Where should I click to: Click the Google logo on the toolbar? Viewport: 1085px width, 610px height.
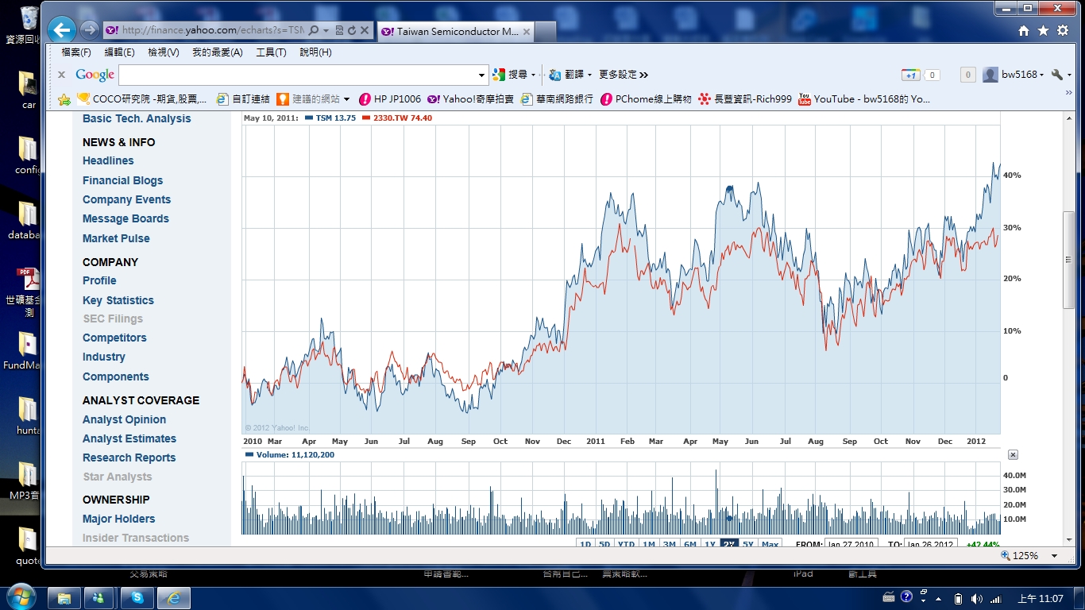[x=95, y=75]
